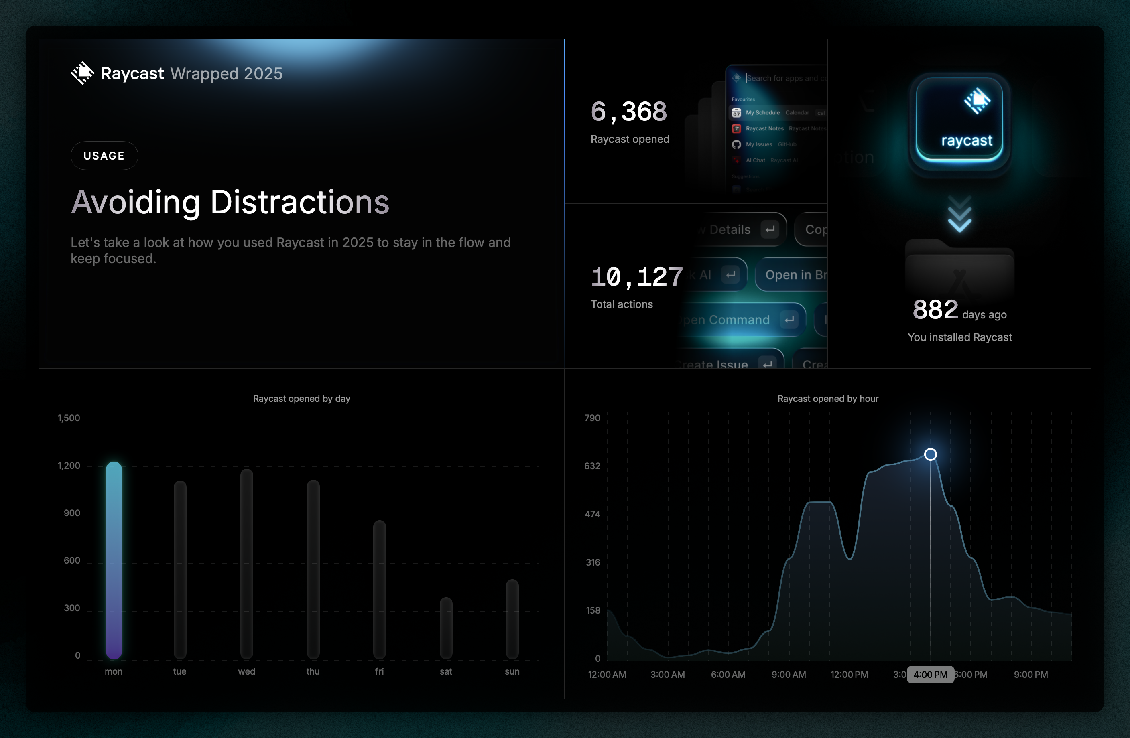This screenshot has width=1130, height=738.
Task: Click the dark Applications folder icon
Action: point(959,269)
